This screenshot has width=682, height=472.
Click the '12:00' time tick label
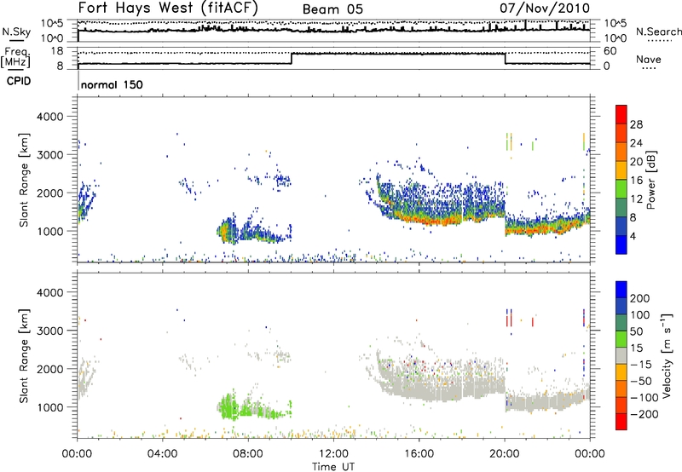click(x=333, y=454)
